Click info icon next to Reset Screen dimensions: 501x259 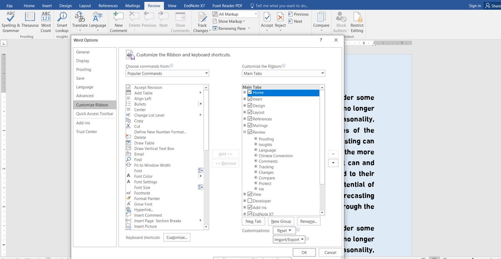point(299,230)
